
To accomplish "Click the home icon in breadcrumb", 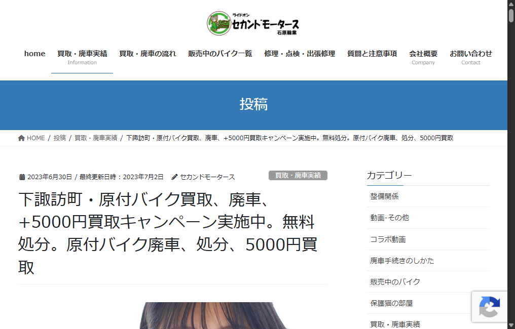I will [21, 138].
